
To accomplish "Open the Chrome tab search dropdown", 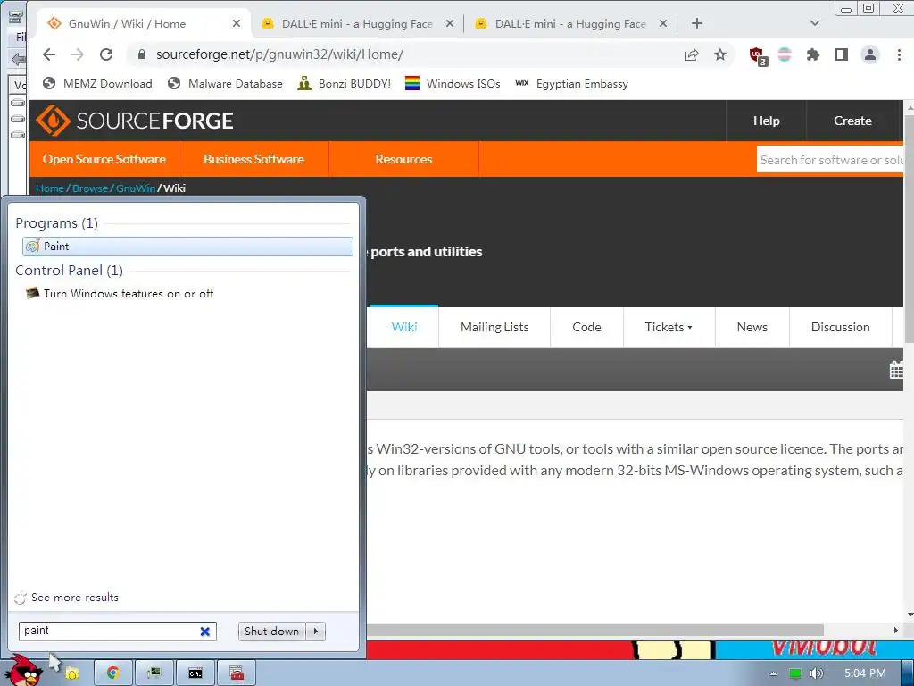I will 815,23.
